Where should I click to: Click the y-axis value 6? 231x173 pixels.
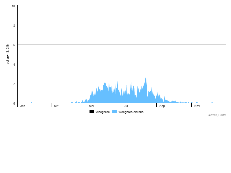click(x=14, y=45)
